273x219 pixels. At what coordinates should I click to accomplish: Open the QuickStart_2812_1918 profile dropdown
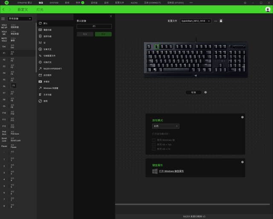pyautogui.click(x=196, y=21)
